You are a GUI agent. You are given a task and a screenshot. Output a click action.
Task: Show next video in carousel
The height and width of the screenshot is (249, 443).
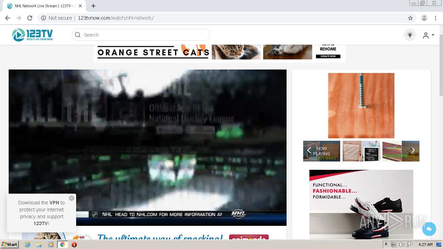(x=413, y=150)
